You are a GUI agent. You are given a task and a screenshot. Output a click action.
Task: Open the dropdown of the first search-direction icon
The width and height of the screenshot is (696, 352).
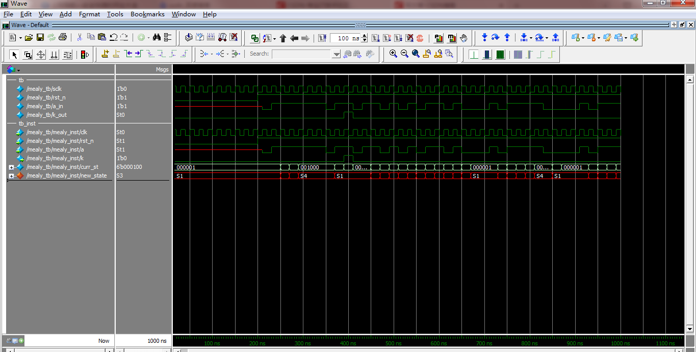[212, 54]
